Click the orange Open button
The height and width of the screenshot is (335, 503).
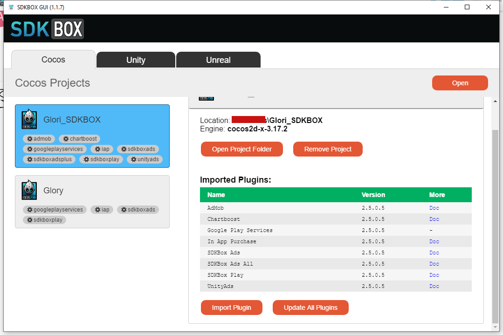(460, 83)
